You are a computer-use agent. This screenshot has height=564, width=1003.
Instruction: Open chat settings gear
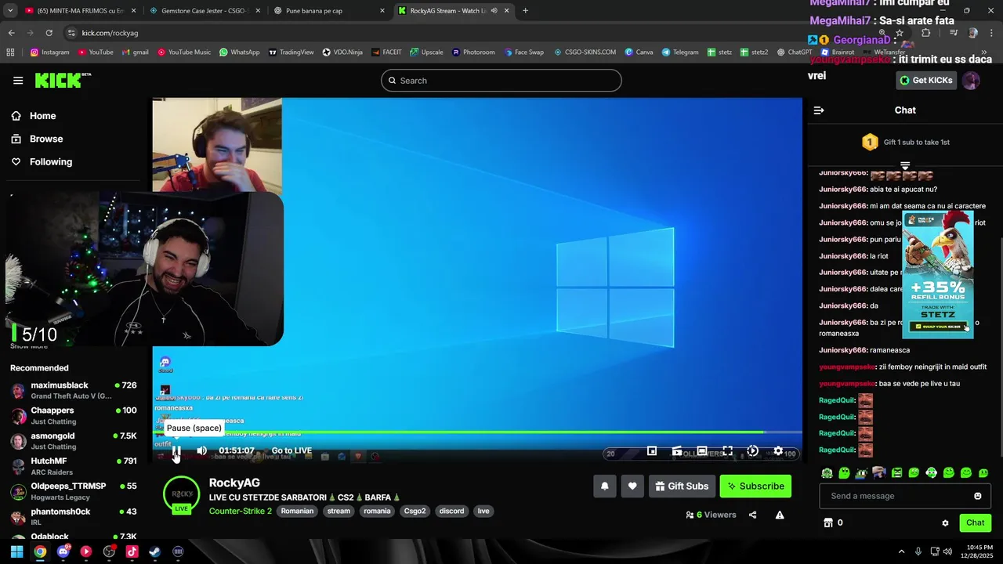click(x=945, y=522)
